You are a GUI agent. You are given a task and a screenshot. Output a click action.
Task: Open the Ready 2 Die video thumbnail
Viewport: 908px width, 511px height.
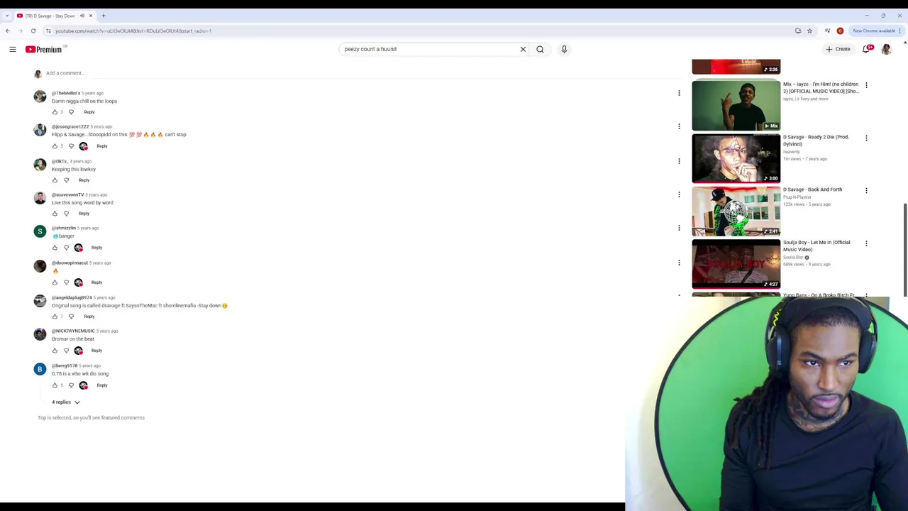(x=736, y=158)
